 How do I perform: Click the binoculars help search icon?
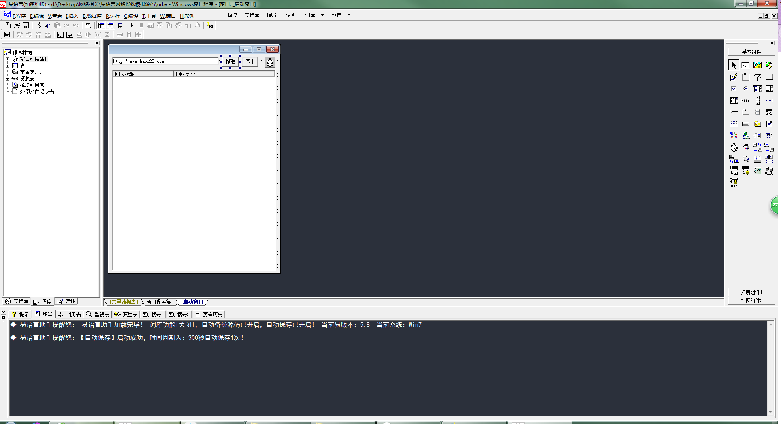(210, 25)
